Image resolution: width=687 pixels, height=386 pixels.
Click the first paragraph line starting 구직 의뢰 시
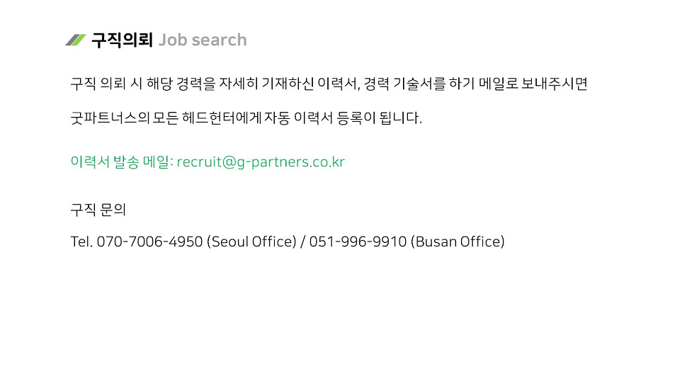(x=329, y=84)
